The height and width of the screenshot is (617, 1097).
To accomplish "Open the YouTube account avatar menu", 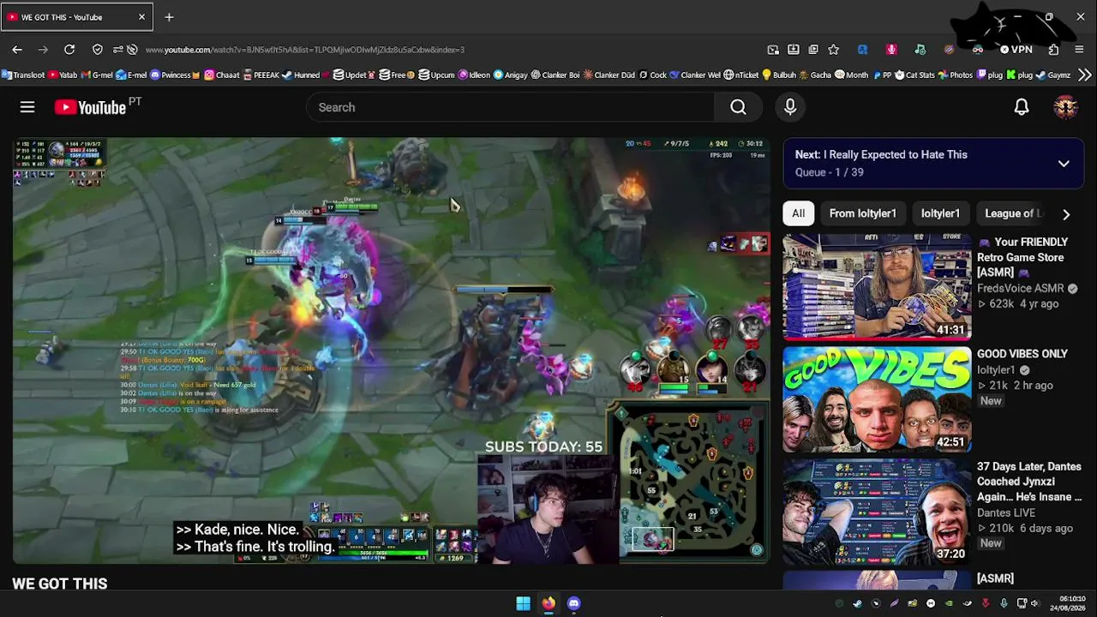I will pos(1065,107).
